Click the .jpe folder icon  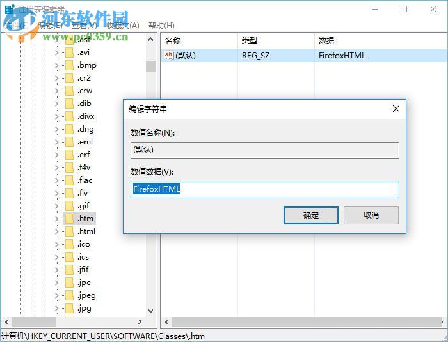[69, 283]
